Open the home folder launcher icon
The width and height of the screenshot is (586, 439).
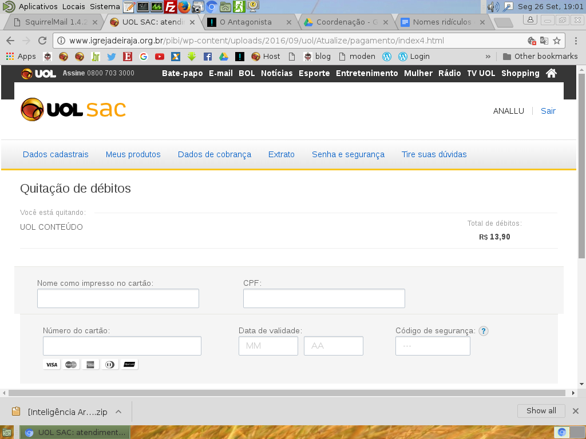pyautogui.click(x=225, y=6)
